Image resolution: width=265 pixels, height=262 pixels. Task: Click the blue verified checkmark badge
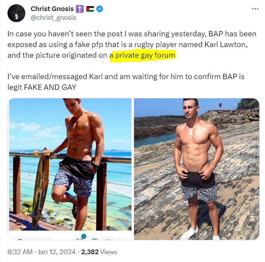coord(100,9)
